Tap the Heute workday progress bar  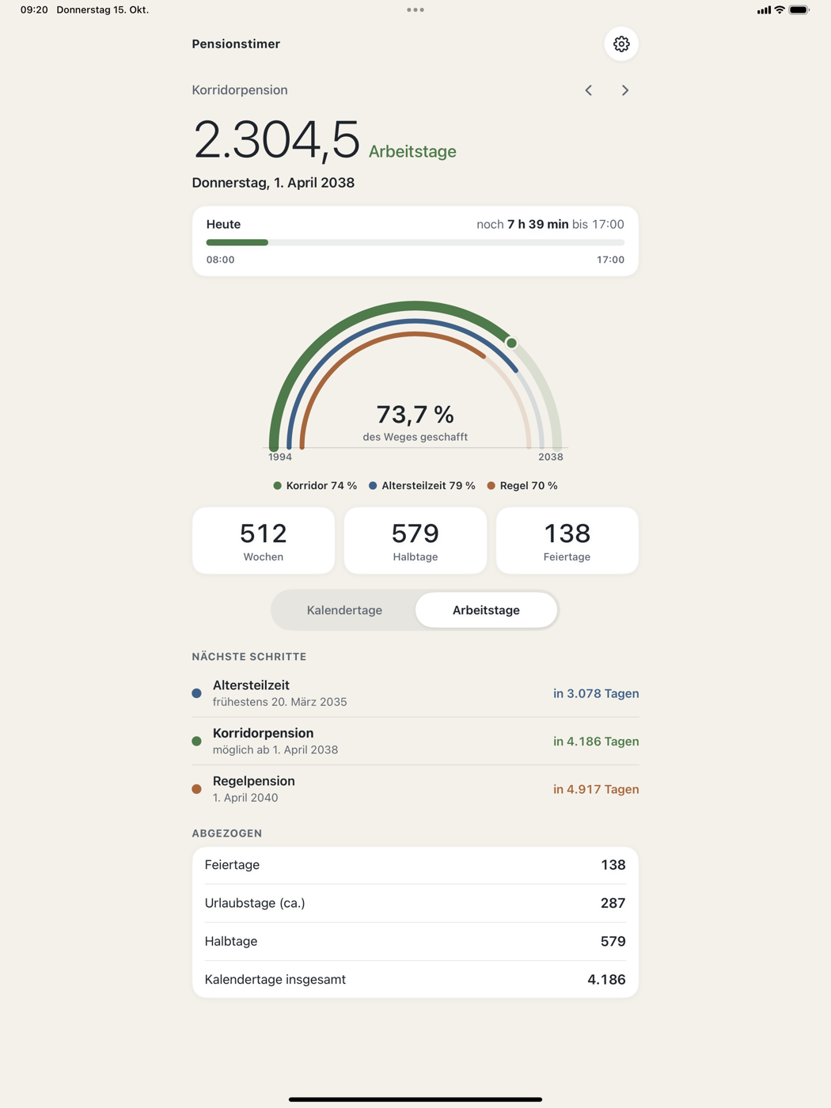(415, 242)
